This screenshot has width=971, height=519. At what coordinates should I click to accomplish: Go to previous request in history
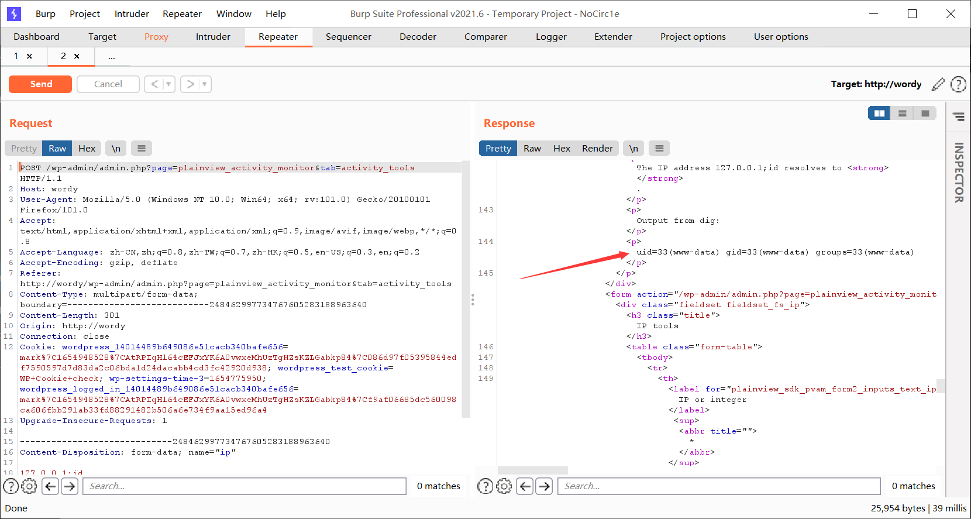[154, 84]
